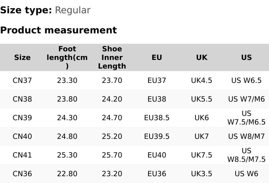This screenshot has height=183, width=269.
Task: Click the CN40 row label
Action: (22, 136)
